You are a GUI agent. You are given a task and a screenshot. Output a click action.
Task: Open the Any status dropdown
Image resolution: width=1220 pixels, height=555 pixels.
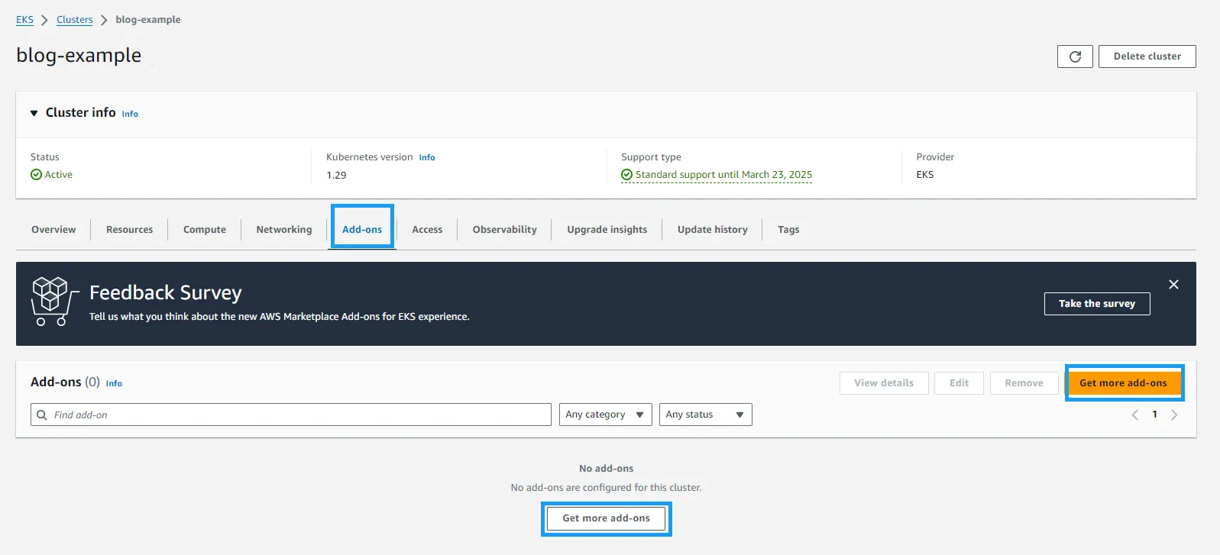coord(705,415)
